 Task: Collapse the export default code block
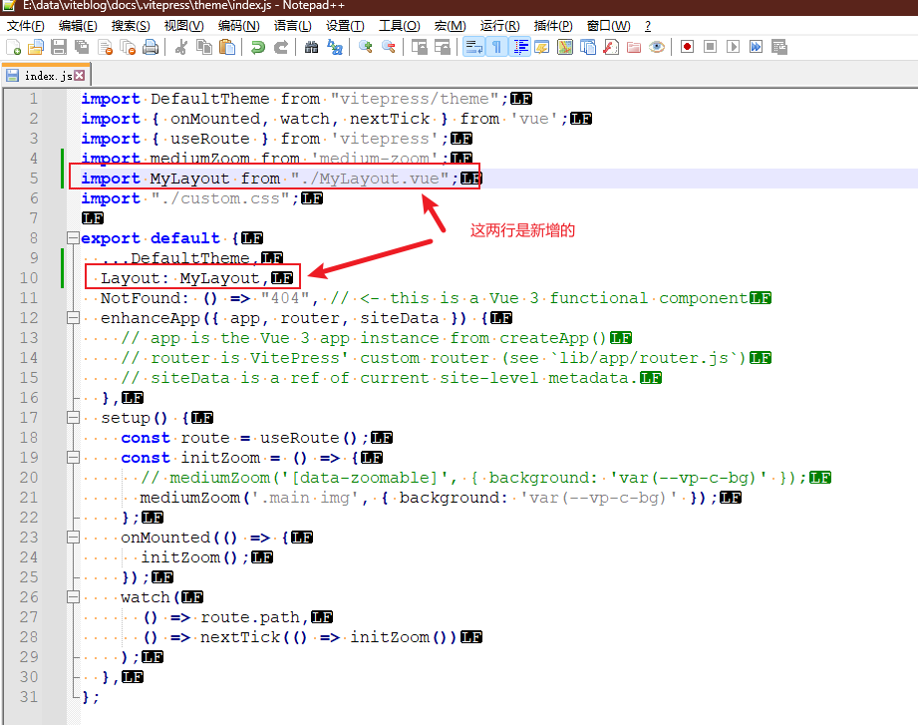coord(72,237)
